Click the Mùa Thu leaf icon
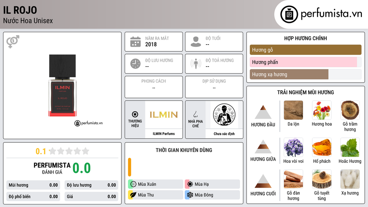This screenshot has width=368, height=207. tap(133, 195)
